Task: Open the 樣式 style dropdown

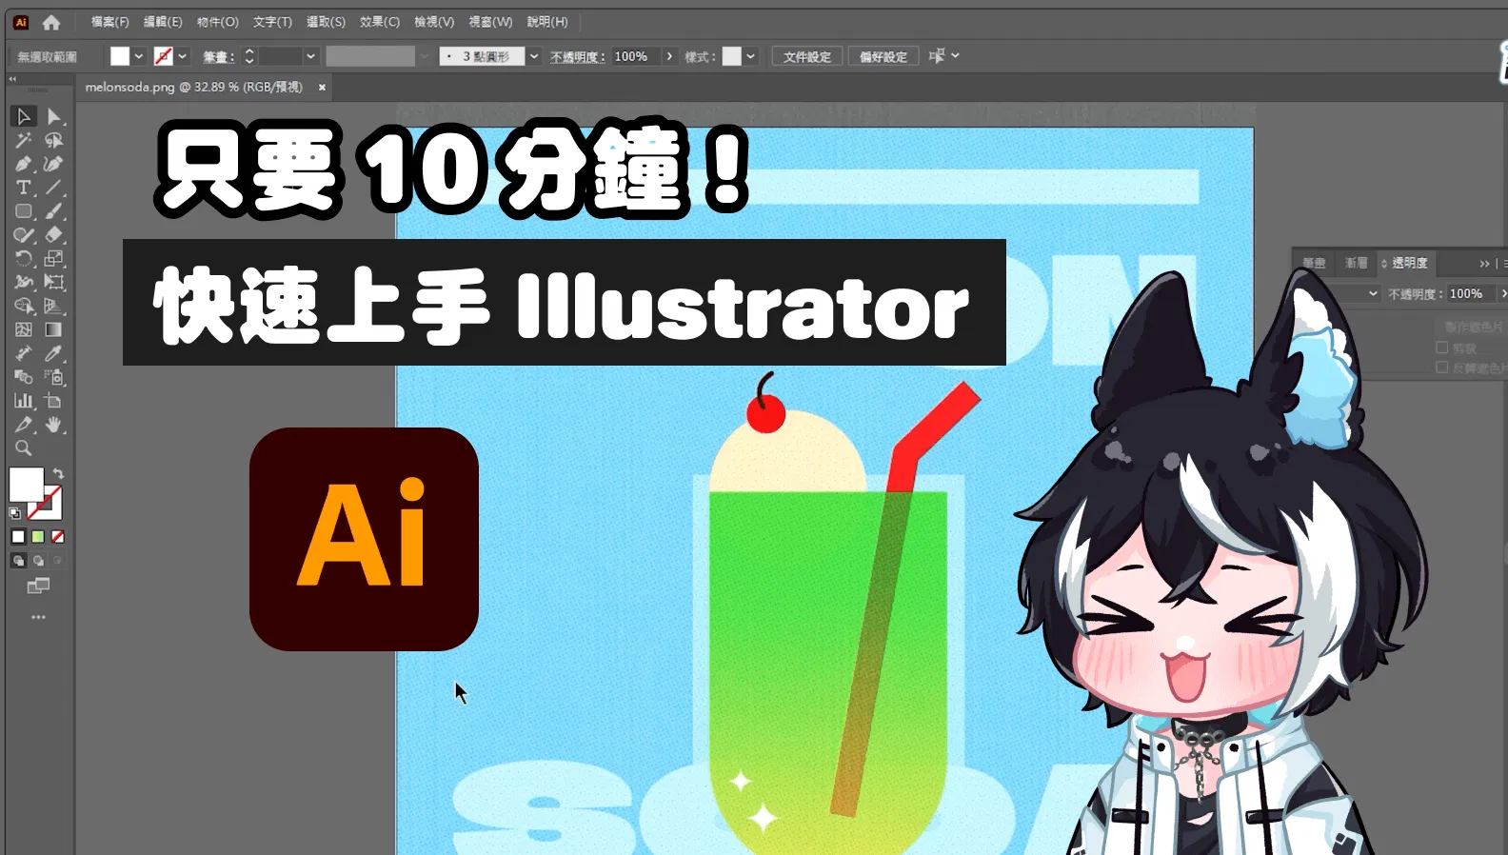Action: click(x=751, y=56)
